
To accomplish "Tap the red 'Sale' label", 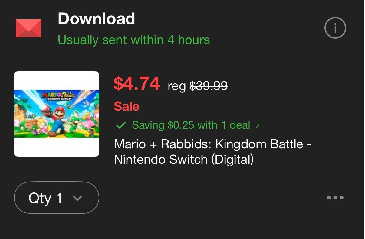I will point(127,106).
